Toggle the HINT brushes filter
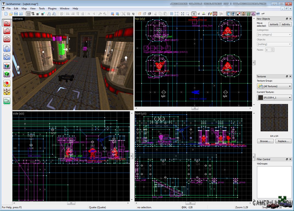 (258, 14)
